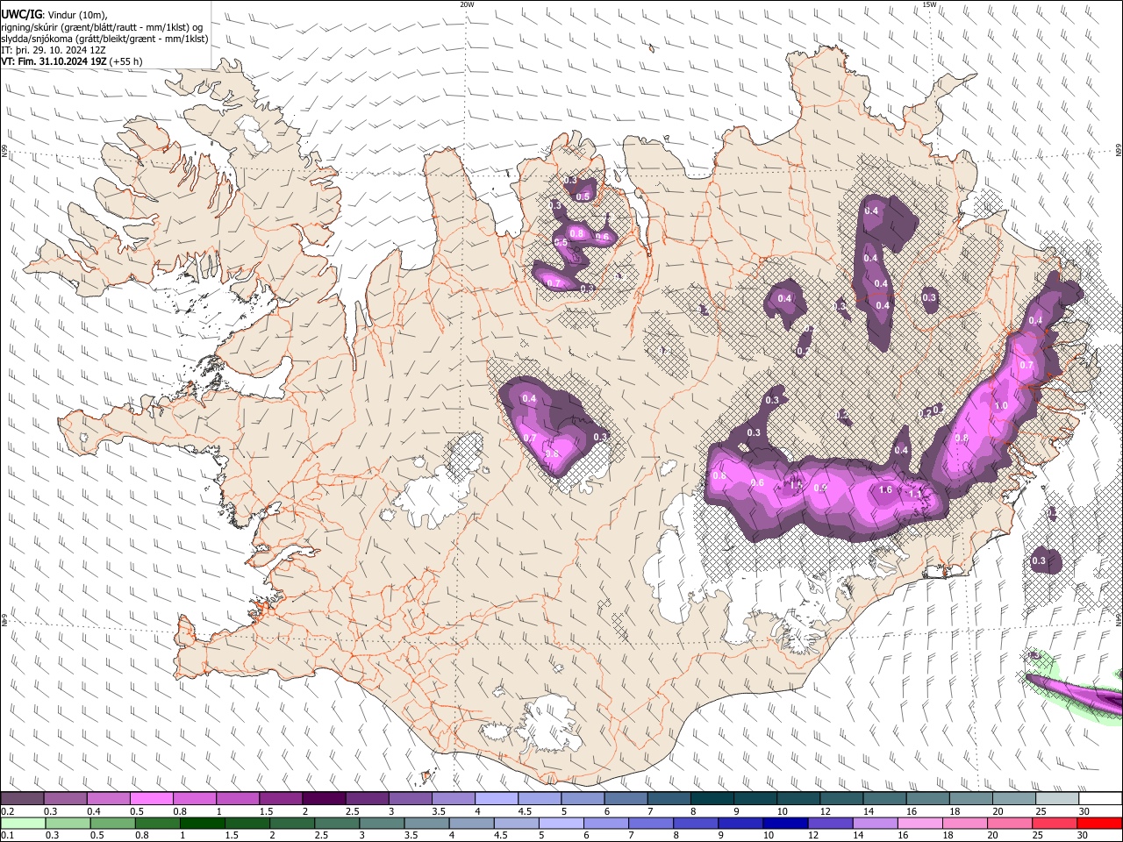The height and width of the screenshot is (842, 1123).
Task: Click the 'rigning/skúrir' legend description line
Action: pyautogui.click(x=102, y=27)
